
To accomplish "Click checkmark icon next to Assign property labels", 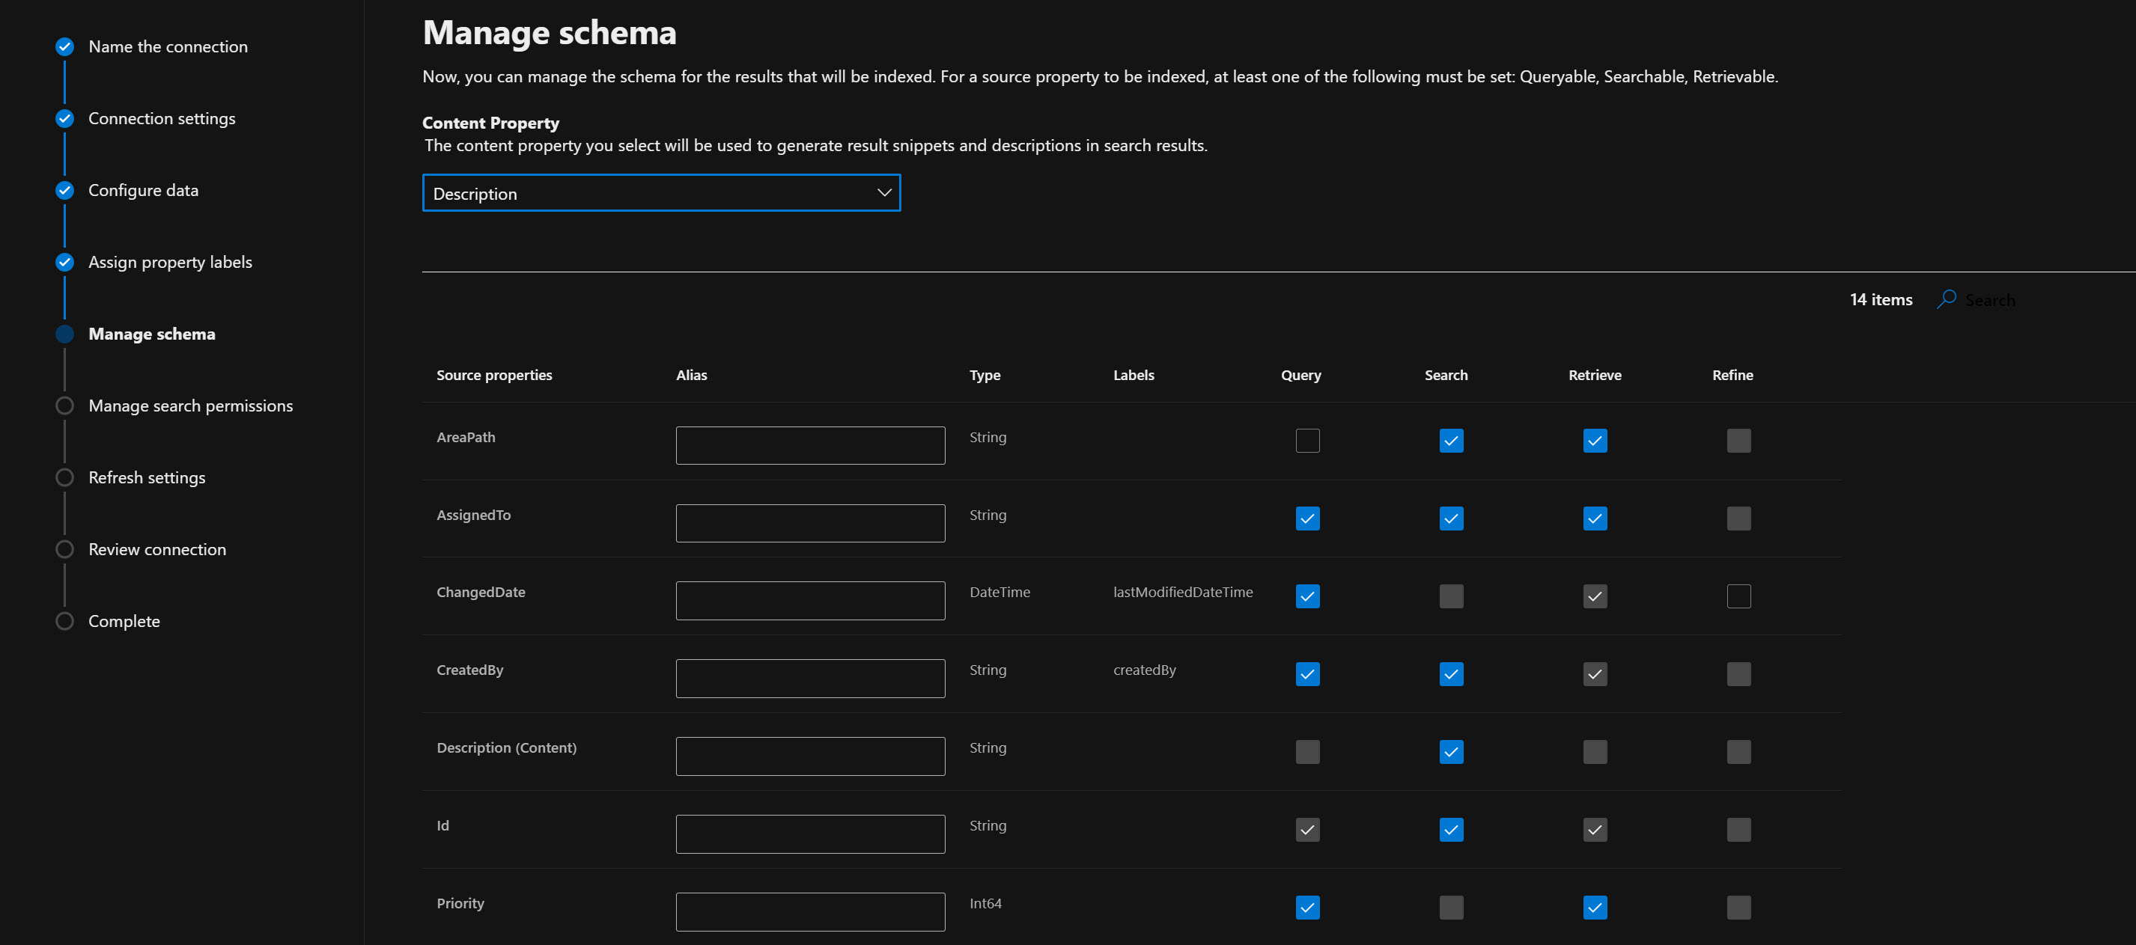I will (64, 262).
